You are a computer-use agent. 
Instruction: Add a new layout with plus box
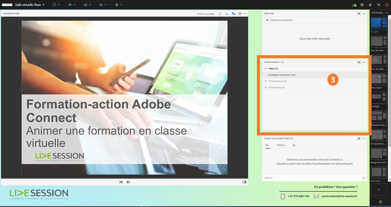(x=379, y=189)
